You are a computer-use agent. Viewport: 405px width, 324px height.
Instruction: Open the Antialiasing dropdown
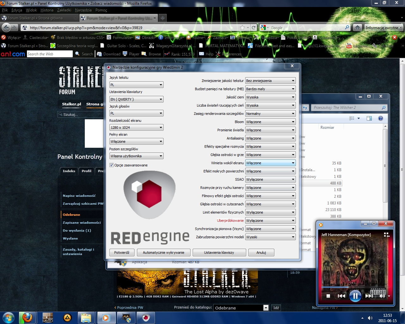tap(270, 138)
